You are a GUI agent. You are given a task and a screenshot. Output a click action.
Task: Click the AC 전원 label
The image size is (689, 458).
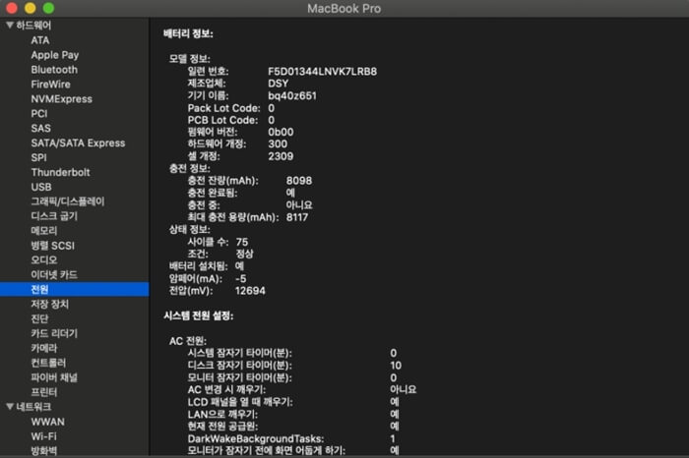click(188, 341)
